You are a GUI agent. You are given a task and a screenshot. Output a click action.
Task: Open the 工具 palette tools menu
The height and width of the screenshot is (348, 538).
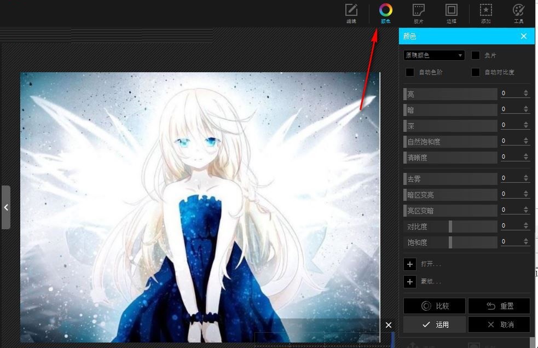518,13
